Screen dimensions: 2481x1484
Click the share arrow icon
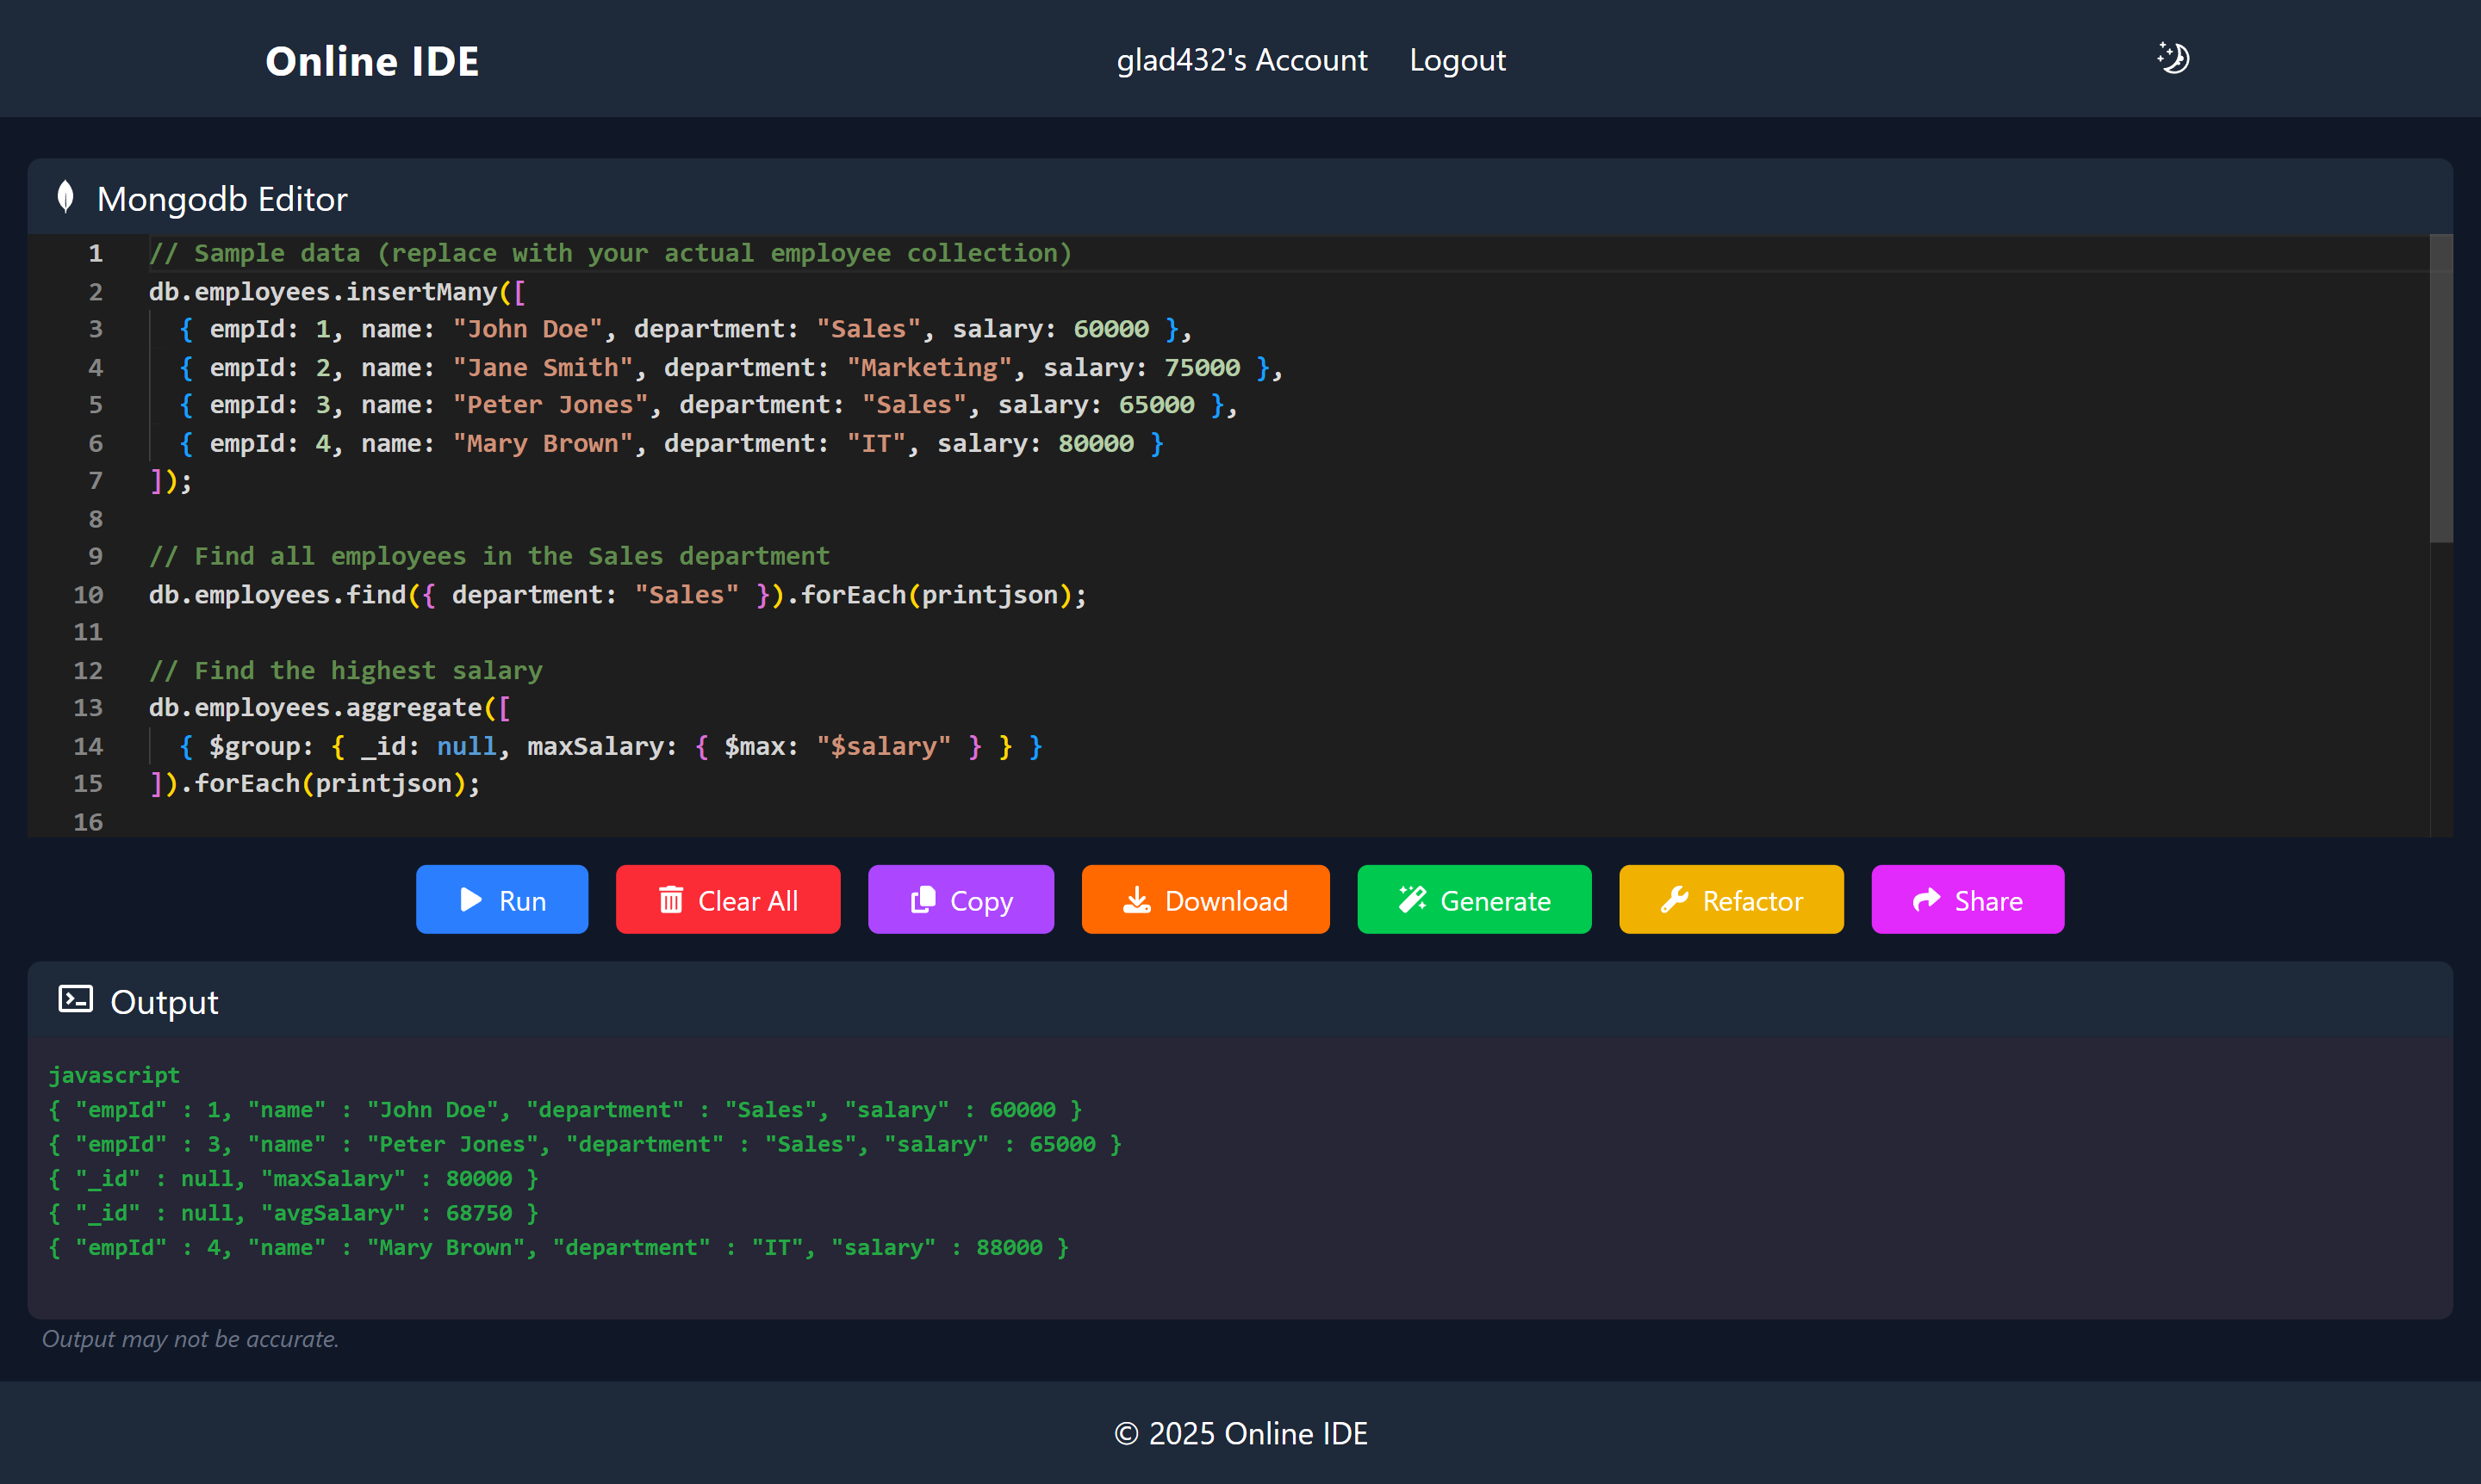[1926, 900]
